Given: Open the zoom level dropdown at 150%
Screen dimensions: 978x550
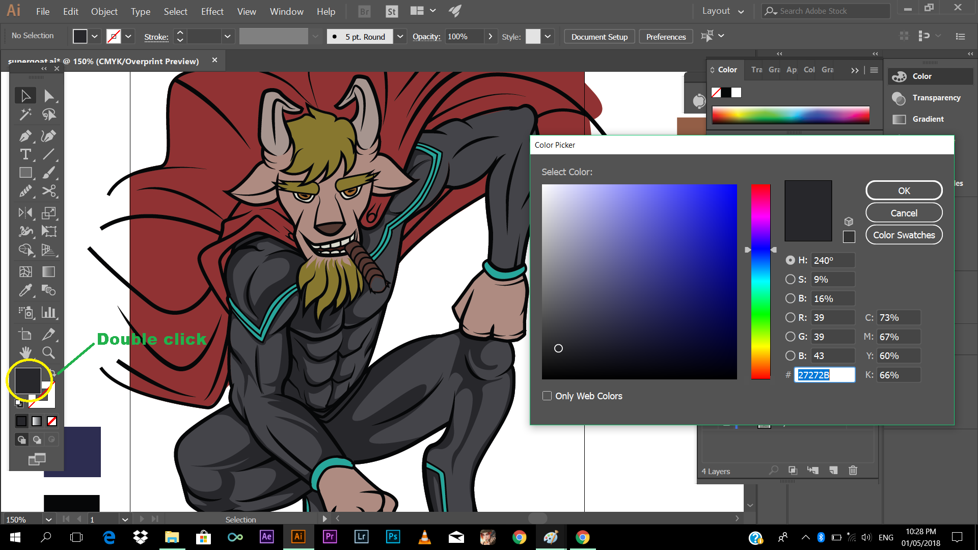Looking at the screenshot, I should point(48,519).
